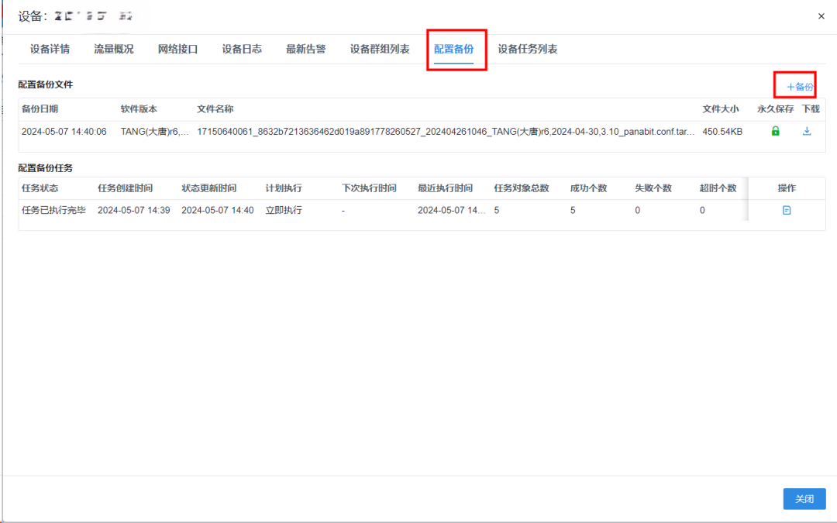The width and height of the screenshot is (837, 523).
Task: Click the 状态更新时间 column header
Action: click(x=208, y=188)
